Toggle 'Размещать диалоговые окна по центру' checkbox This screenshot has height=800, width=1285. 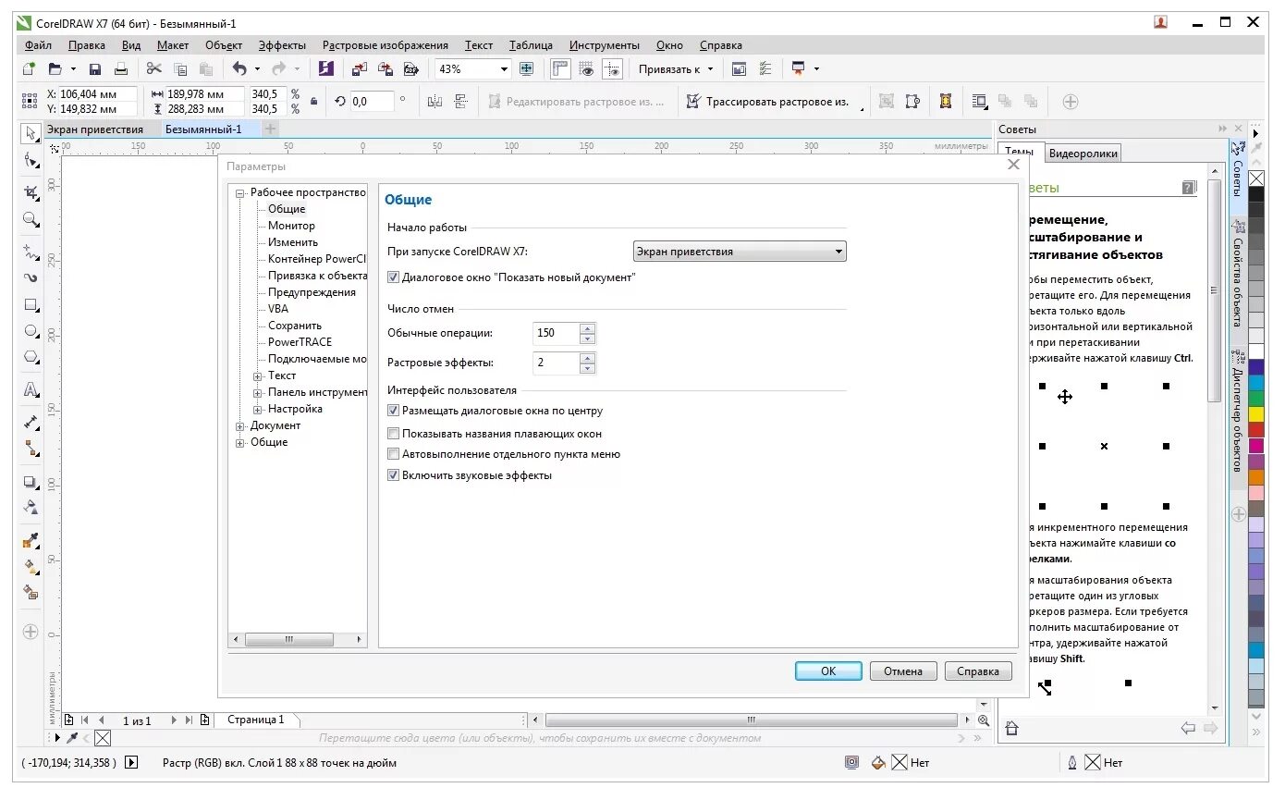pyautogui.click(x=394, y=411)
